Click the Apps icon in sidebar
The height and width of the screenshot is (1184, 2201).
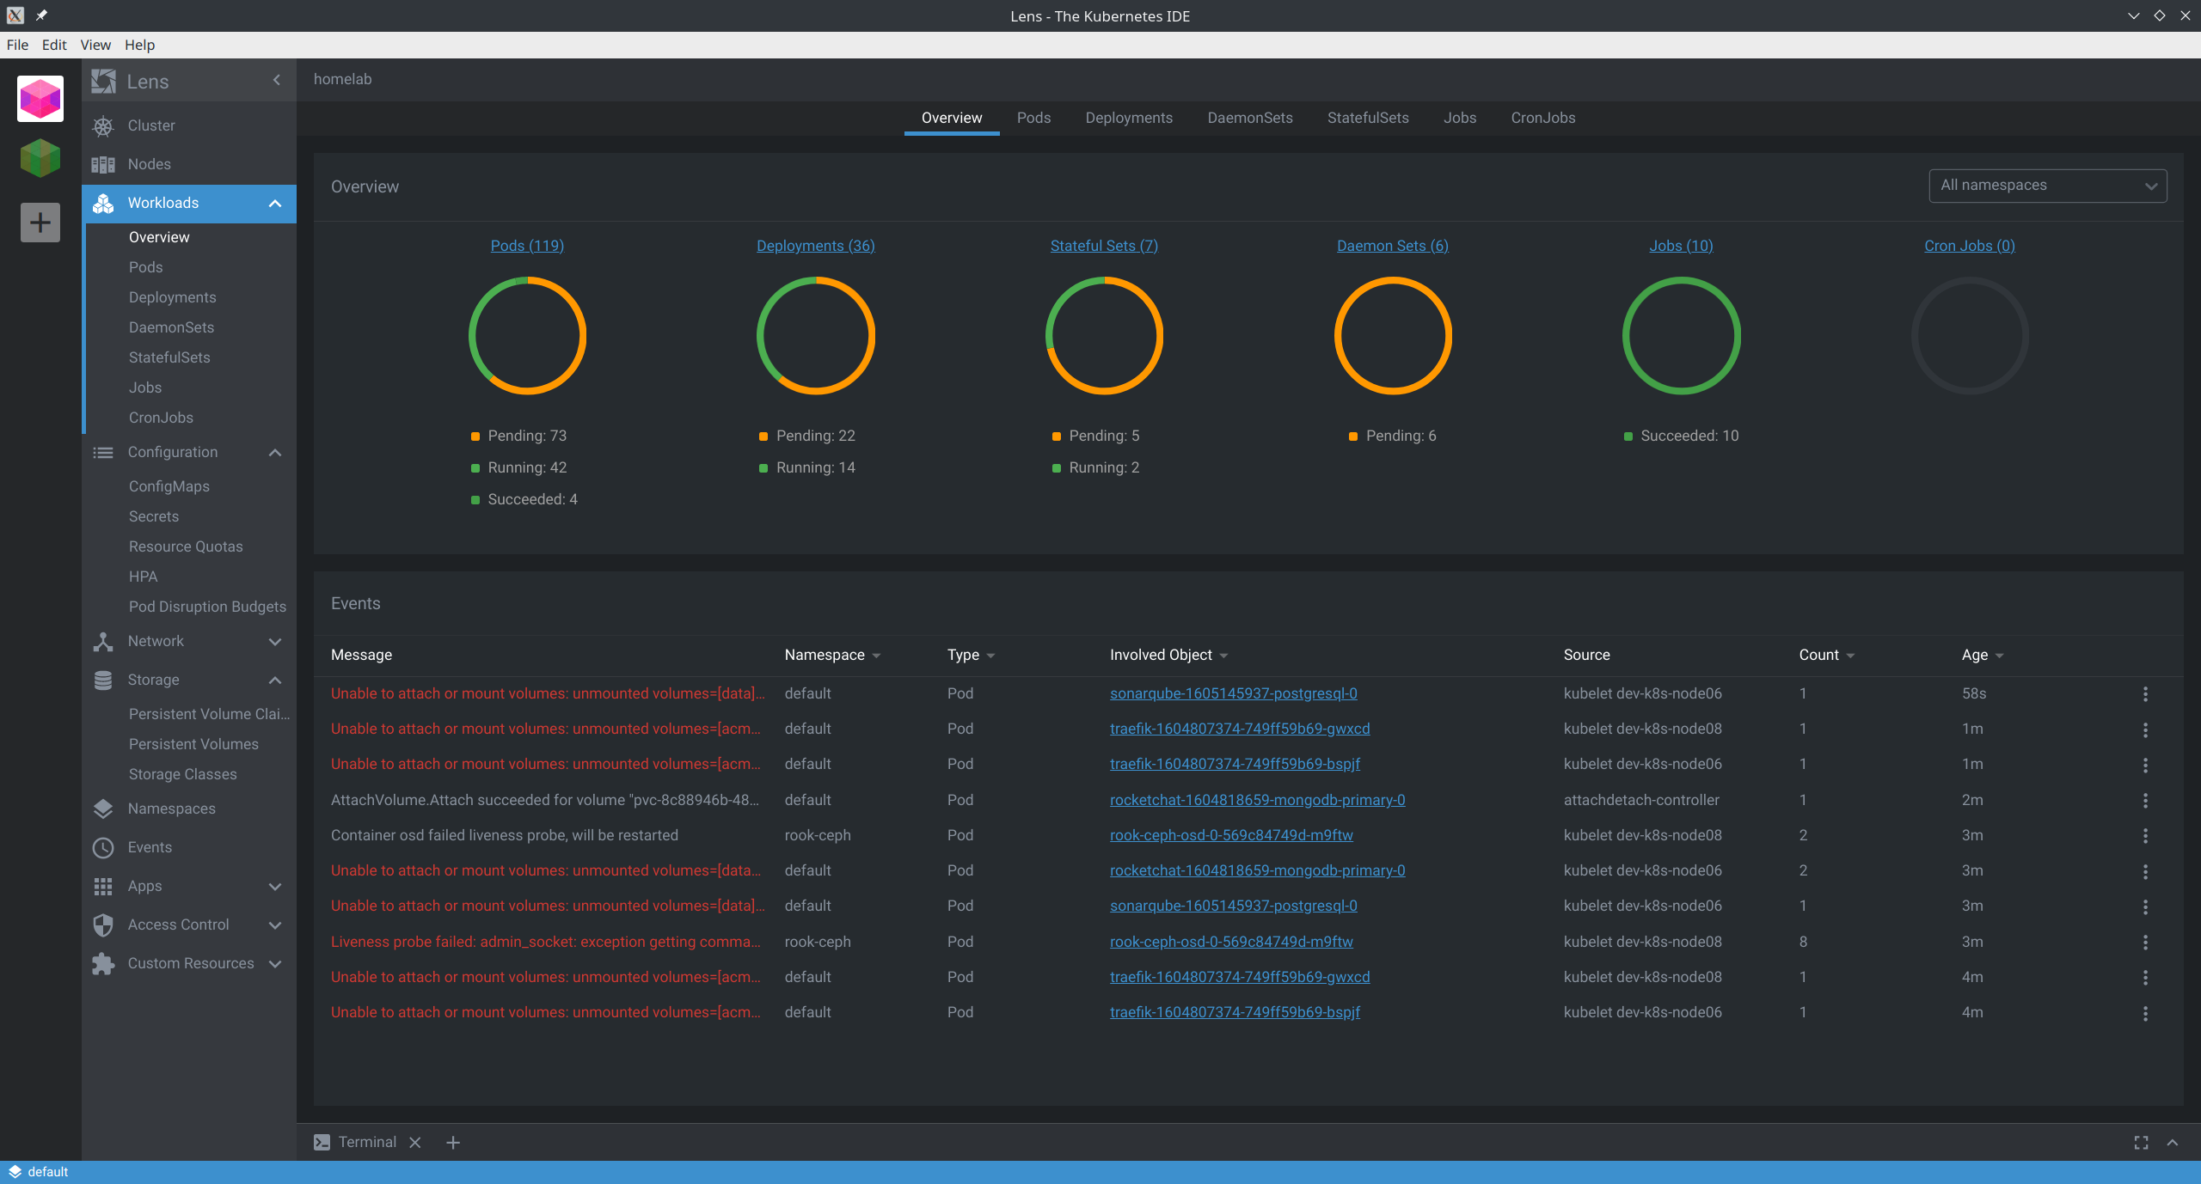pyautogui.click(x=103, y=887)
